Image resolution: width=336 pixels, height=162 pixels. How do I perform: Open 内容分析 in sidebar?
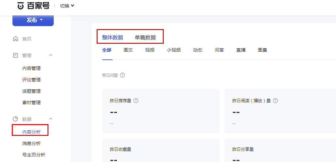tap(31, 132)
